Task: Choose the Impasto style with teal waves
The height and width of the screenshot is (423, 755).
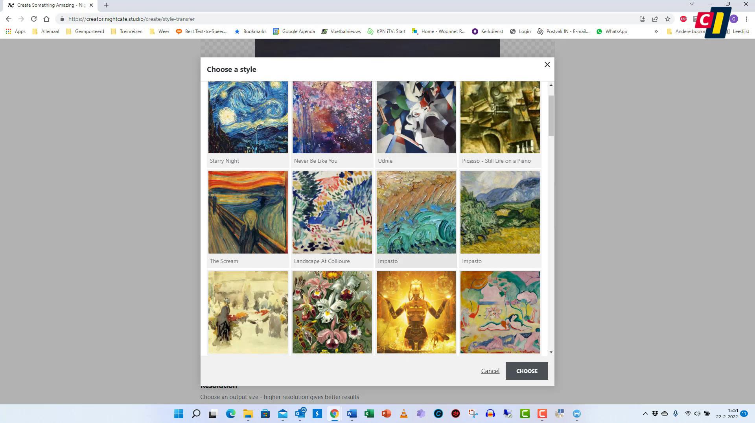Action: coord(416,212)
